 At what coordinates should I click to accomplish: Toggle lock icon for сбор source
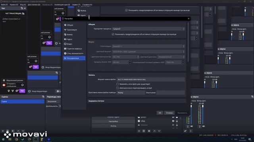pyautogui.click(x=177, y=121)
